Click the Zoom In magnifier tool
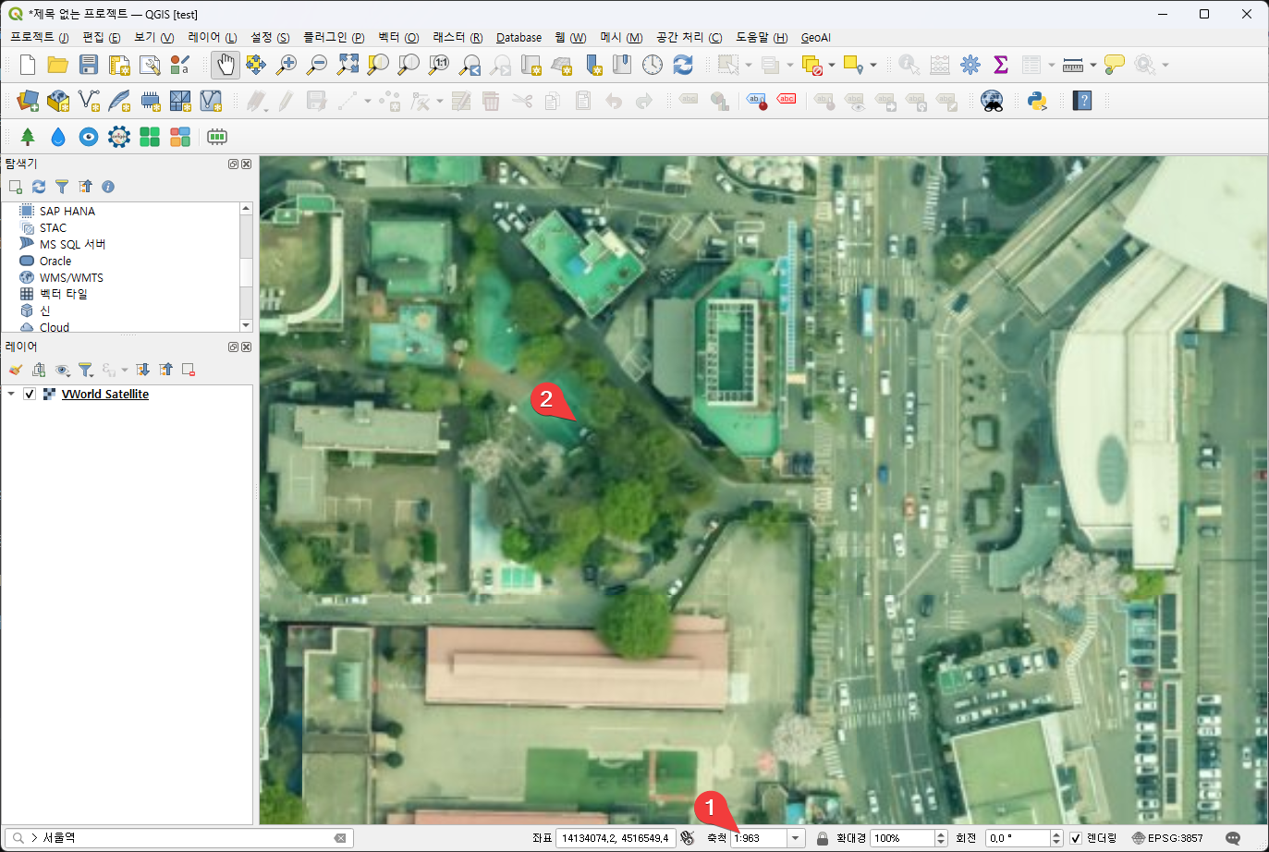1269x852 pixels. [287, 65]
